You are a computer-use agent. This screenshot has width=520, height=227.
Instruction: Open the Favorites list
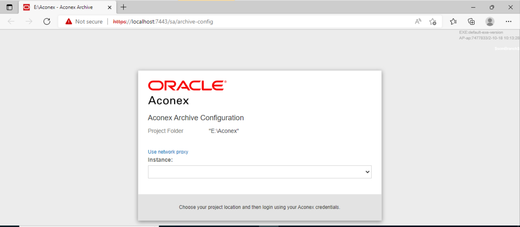[453, 21]
